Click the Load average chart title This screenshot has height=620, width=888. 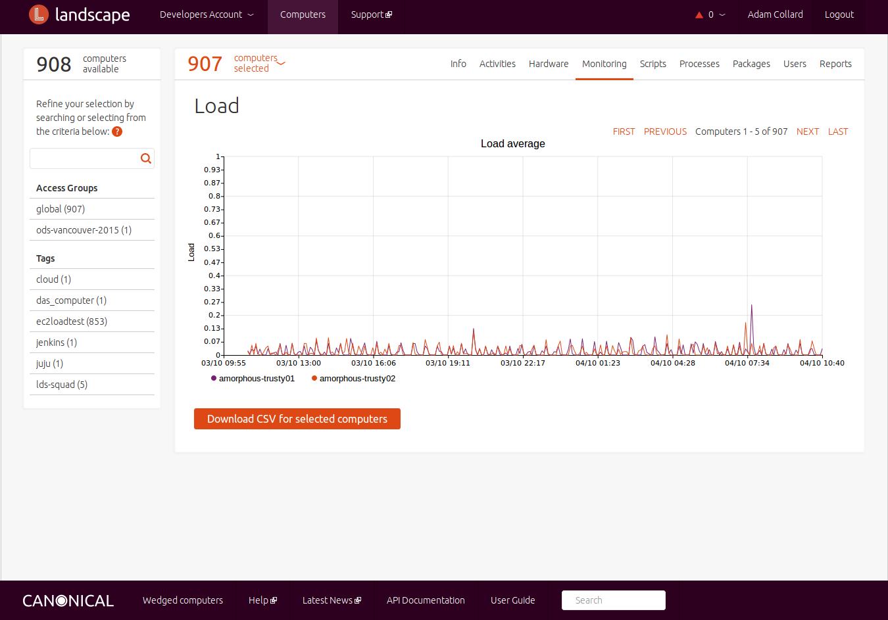pos(513,143)
